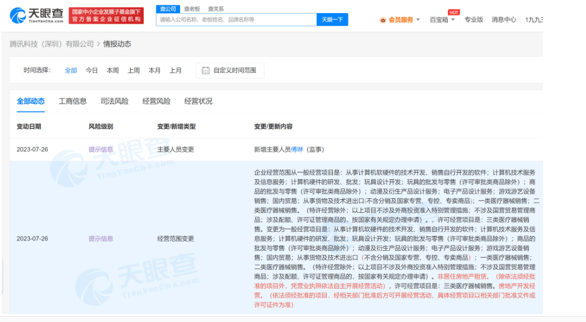Click the red official credit agency banner
Image resolution: width=586 pixels, height=322 pixels.
[x=106, y=16]
